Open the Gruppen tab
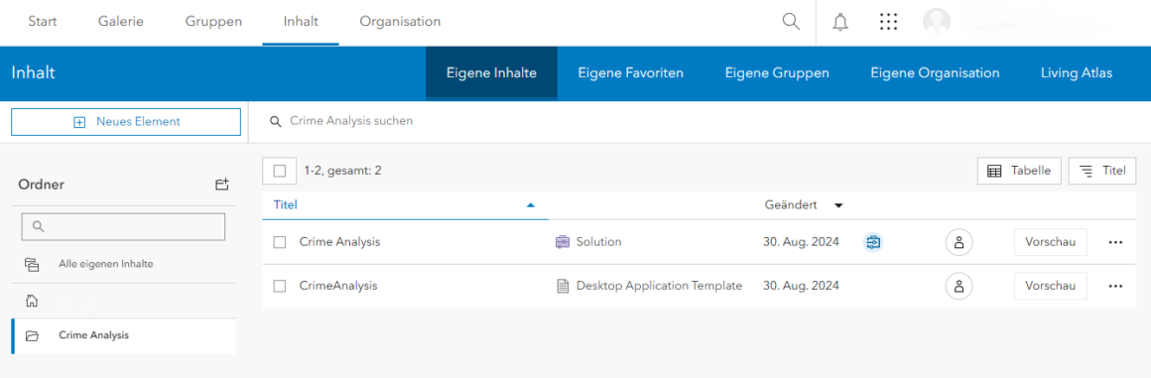Viewport: 1151px width, 378px height. coord(213,21)
